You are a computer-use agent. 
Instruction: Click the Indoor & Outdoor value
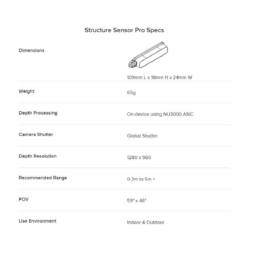pos(146,222)
